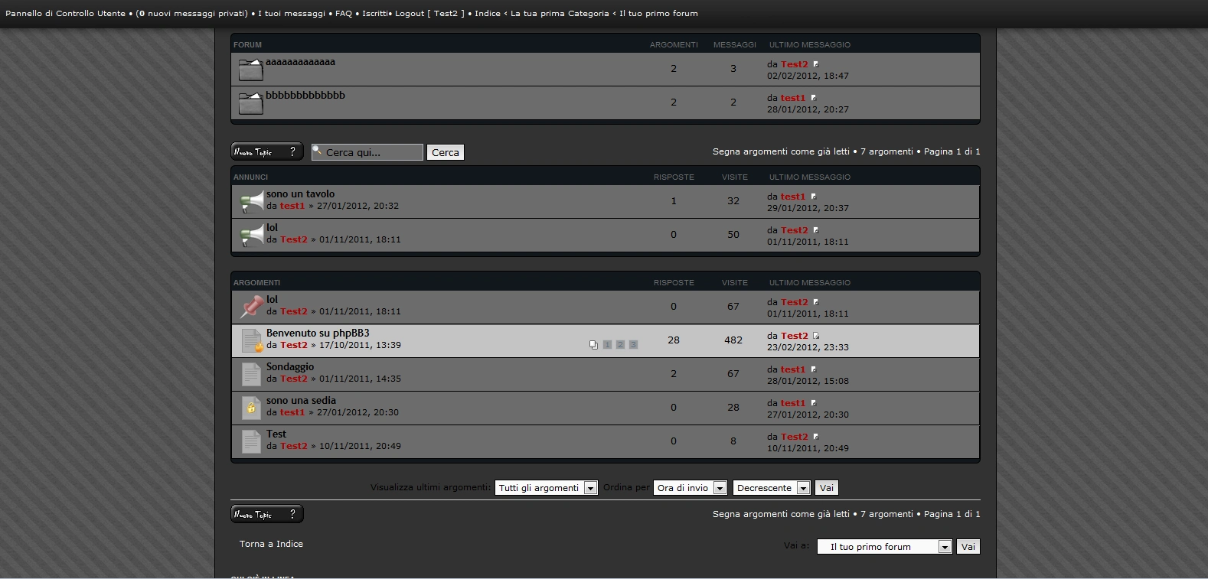The height and width of the screenshot is (579, 1208).
Task: Click the megaphone icon for 'sono un tavolo'
Action: pyautogui.click(x=252, y=202)
